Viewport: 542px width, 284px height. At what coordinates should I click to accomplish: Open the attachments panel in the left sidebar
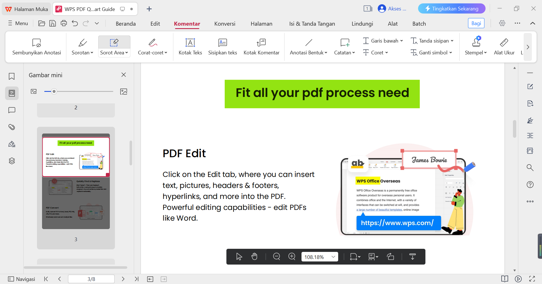coord(12,127)
